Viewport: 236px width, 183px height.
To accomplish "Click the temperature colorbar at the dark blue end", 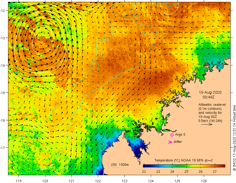I will point(145,166).
